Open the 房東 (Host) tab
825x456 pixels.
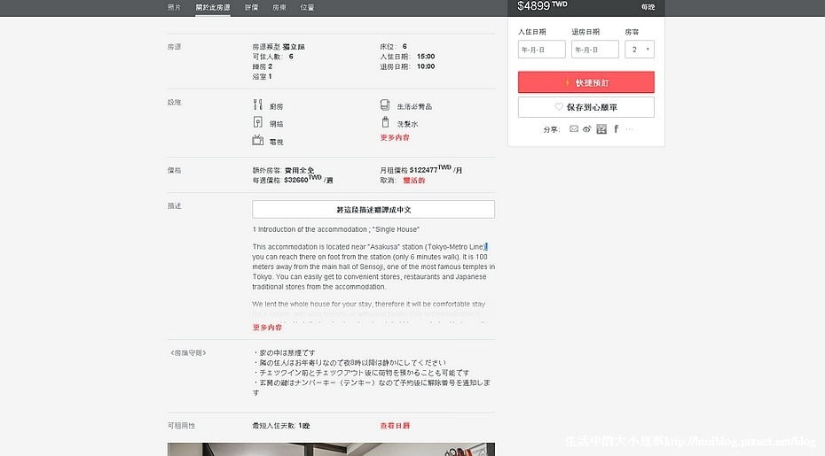pos(279,7)
